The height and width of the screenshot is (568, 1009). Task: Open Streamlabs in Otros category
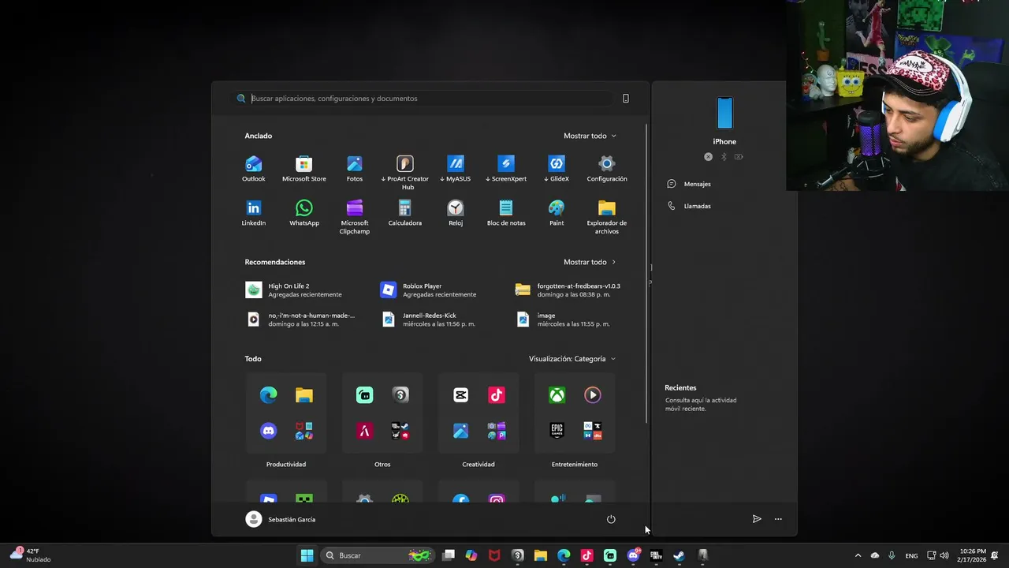[x=365, y=395]
